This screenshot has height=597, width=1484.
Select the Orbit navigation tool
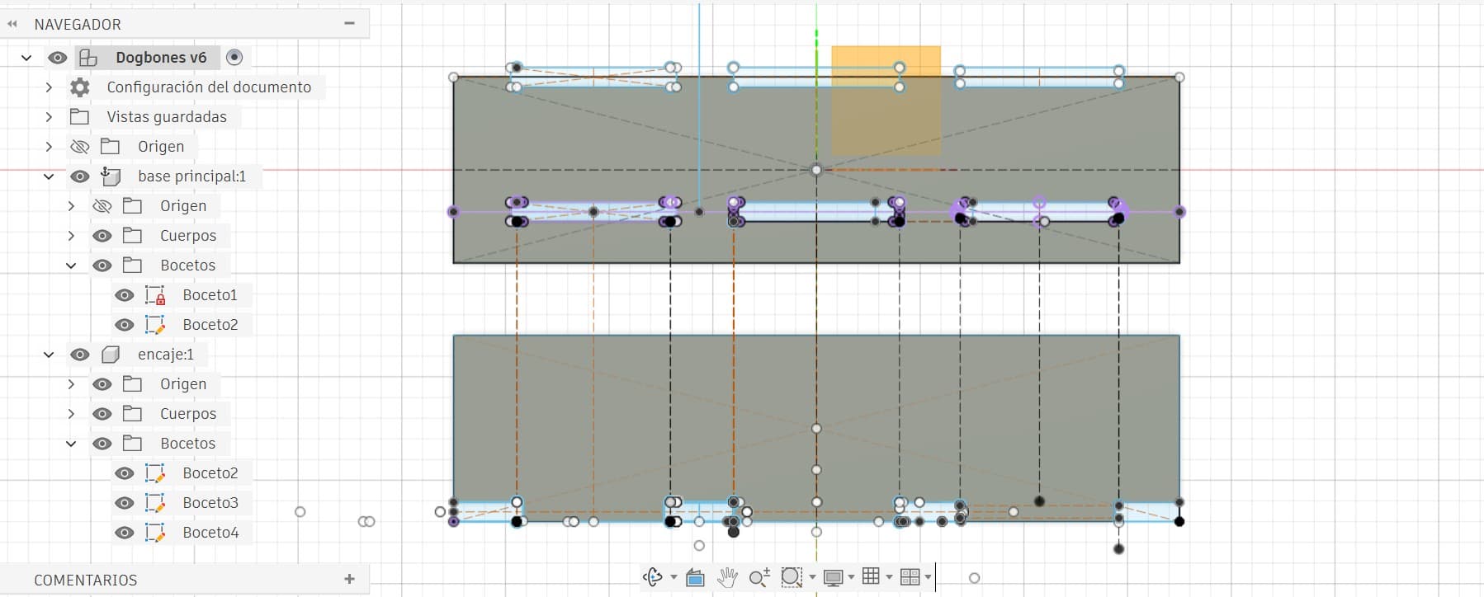[x=653, y=577]
